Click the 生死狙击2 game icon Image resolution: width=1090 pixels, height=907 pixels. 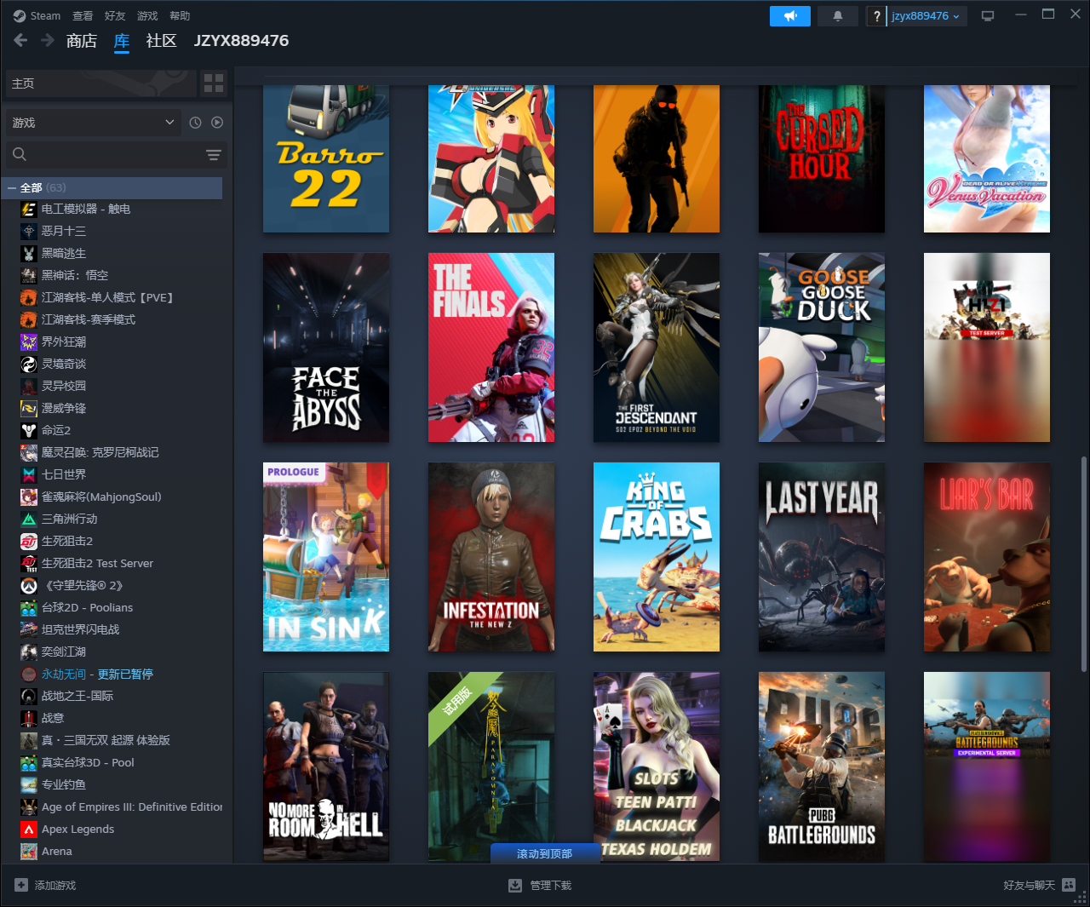point(29,541)
